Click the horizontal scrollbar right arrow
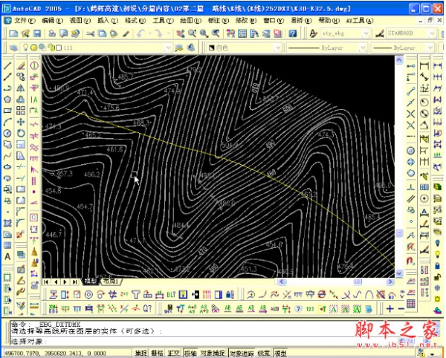Screen dimensions: 446x358 click(390, 281)
